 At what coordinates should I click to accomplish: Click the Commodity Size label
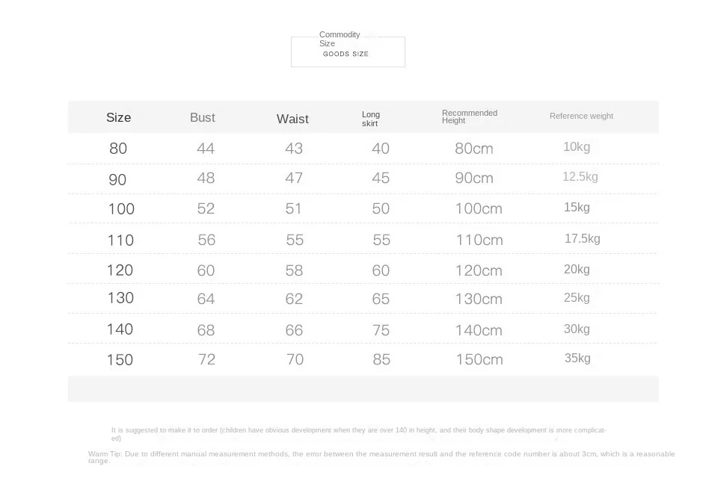click(x=339, y=39)
